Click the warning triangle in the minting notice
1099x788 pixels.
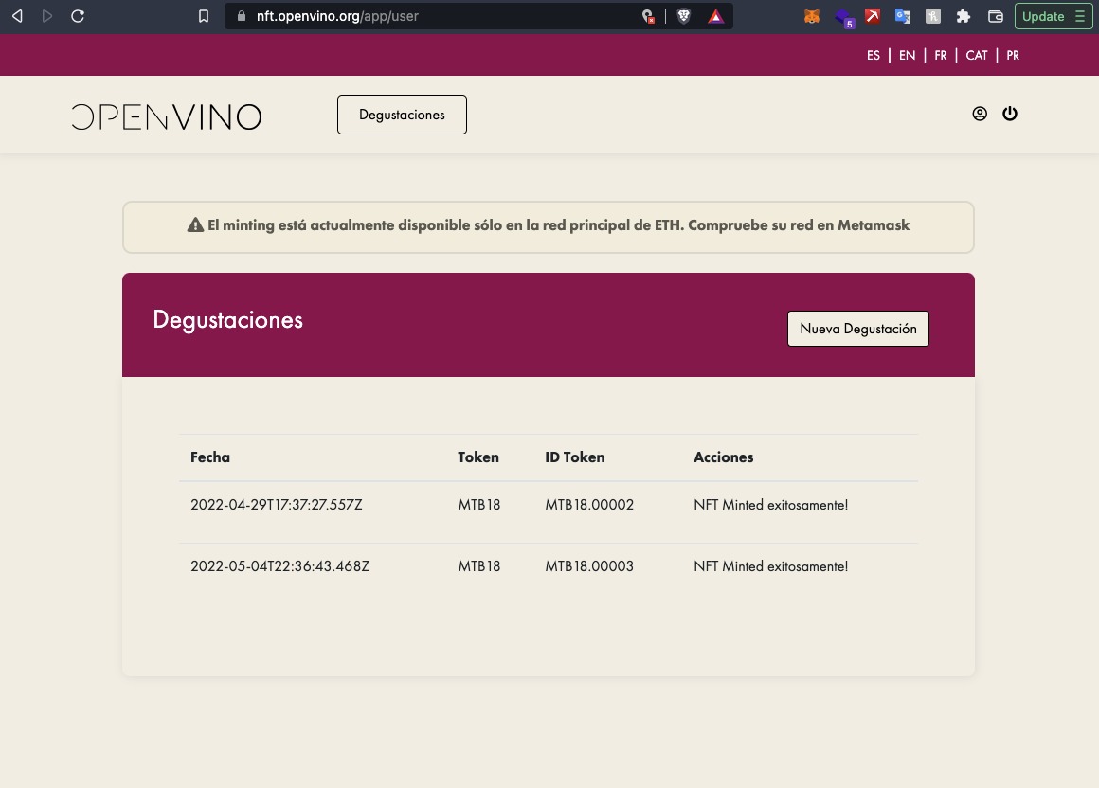pyautogui.click(x=195, y=224)
